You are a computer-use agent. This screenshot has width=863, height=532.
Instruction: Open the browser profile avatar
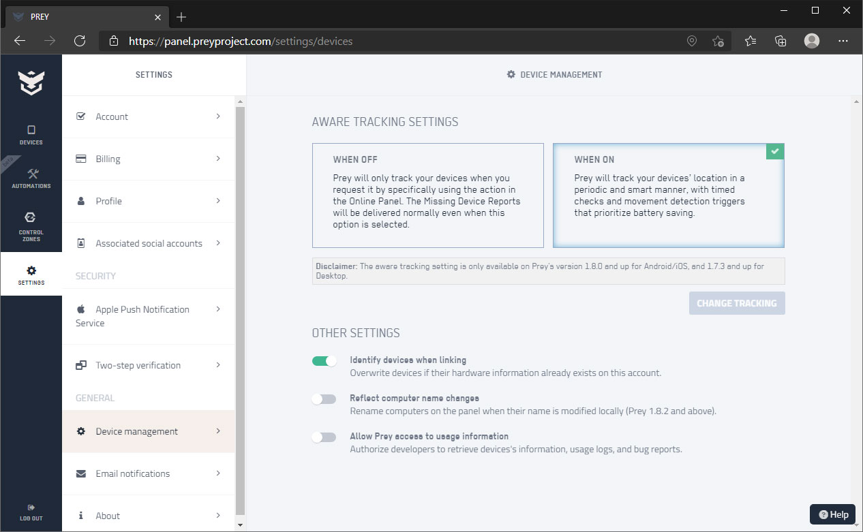click(x=811, y=41)
